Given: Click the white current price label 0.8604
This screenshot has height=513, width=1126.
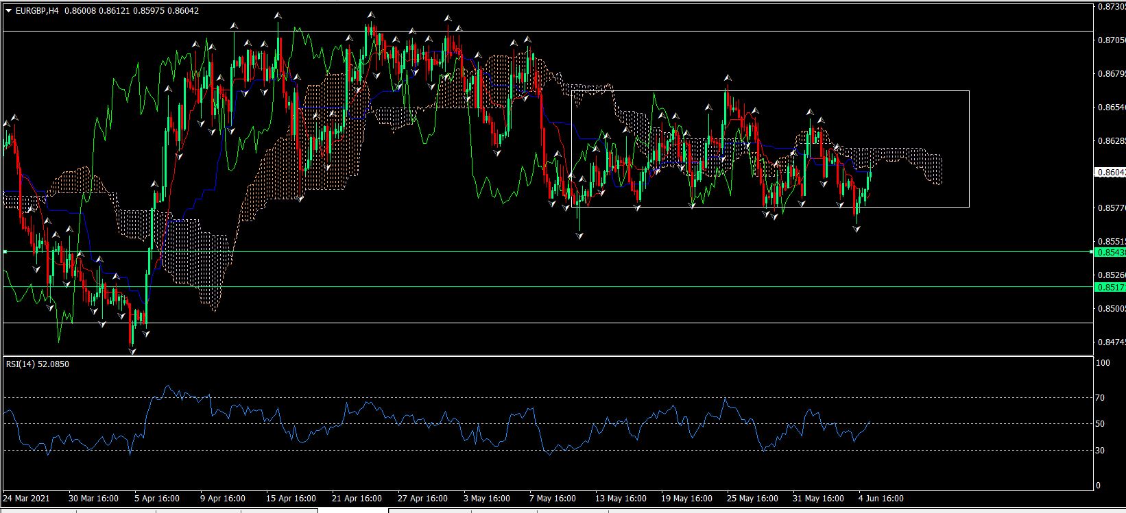Looking at the screenshot, I should coord(1111,173).
